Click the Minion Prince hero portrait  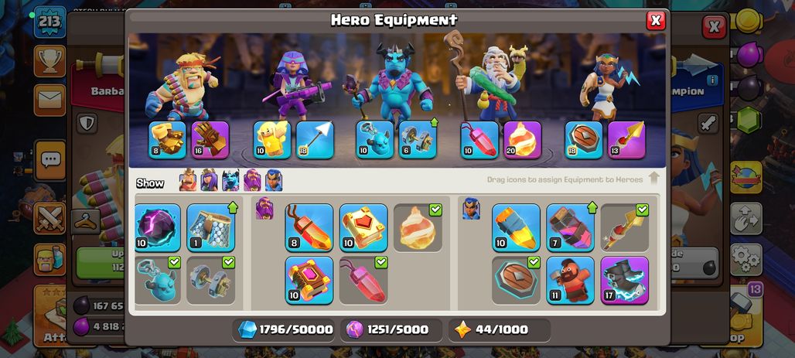pyautogui.click(x=393, y=81)
